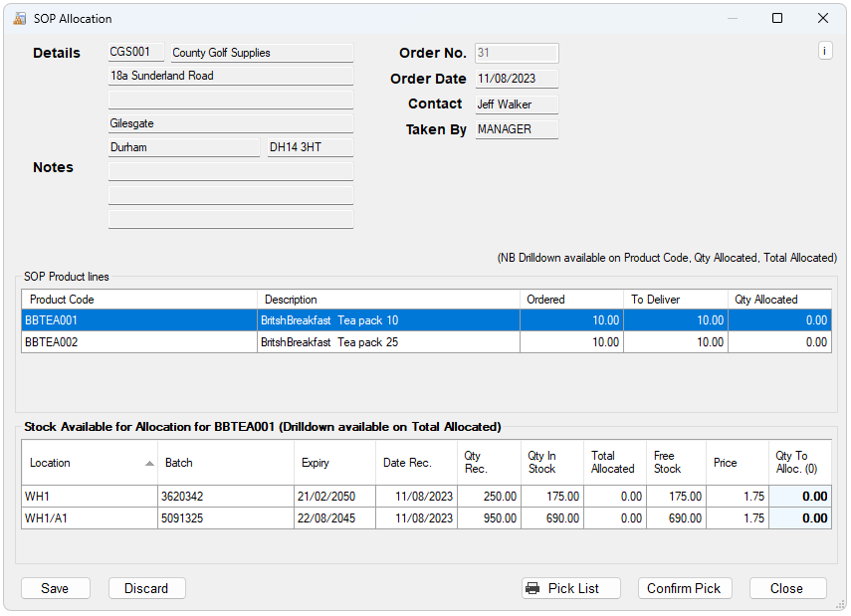
Task: Save the current allocation
Action: click(56, 587)
